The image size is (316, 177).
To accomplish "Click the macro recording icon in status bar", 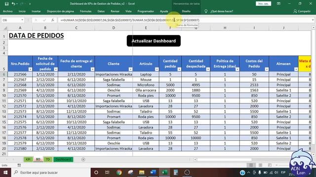I will point(19,165).
